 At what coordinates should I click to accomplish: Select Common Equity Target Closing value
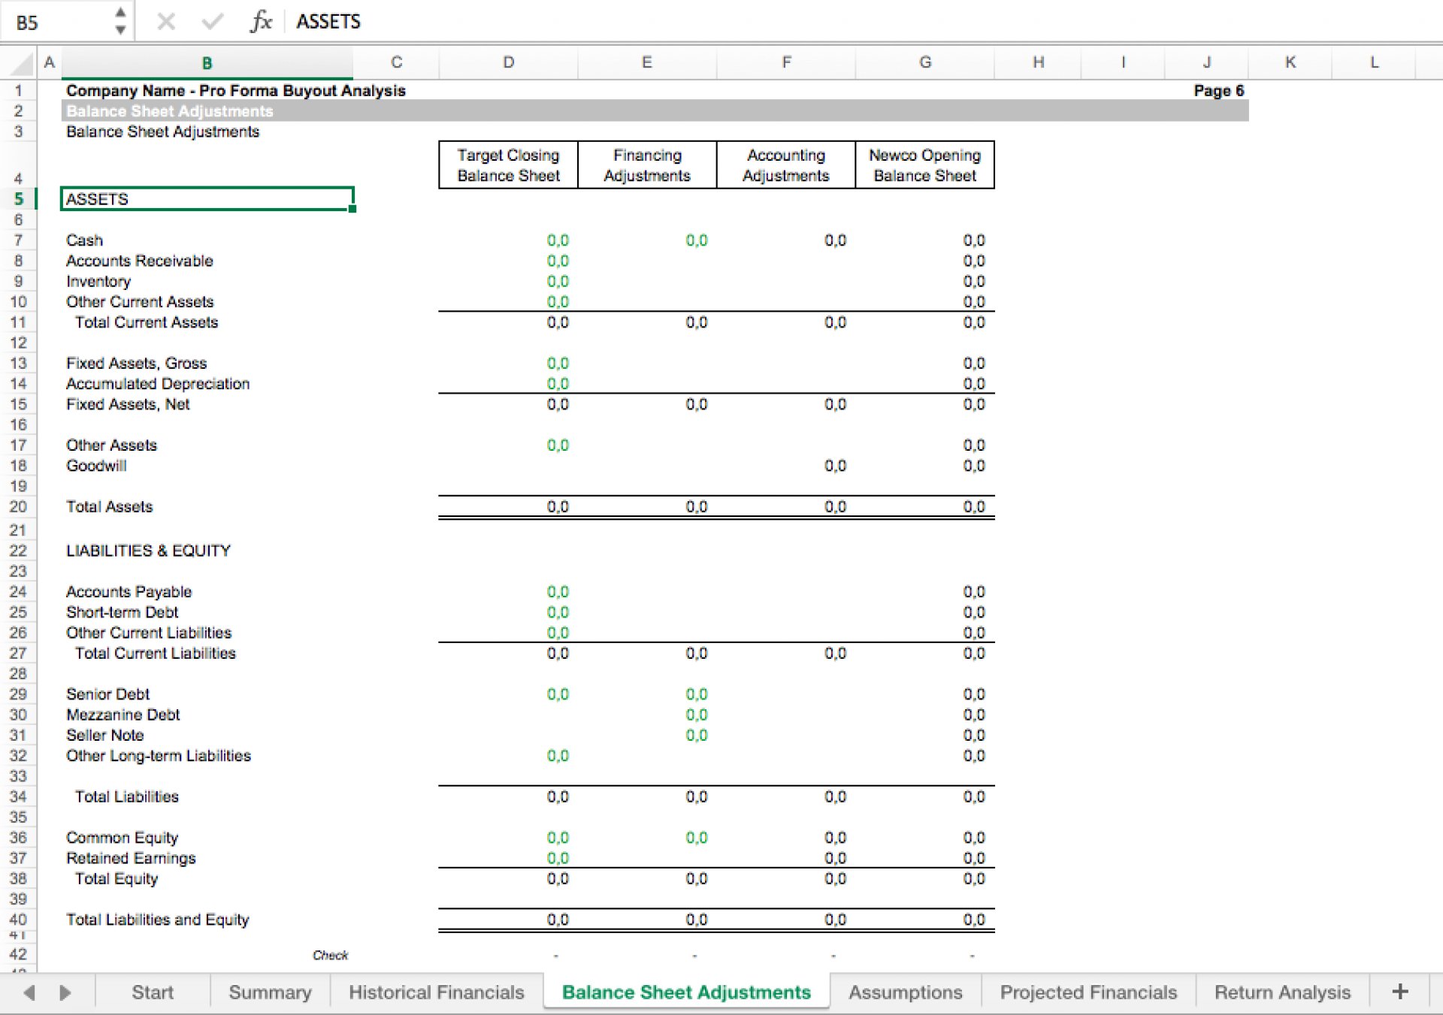pos(558,838)
